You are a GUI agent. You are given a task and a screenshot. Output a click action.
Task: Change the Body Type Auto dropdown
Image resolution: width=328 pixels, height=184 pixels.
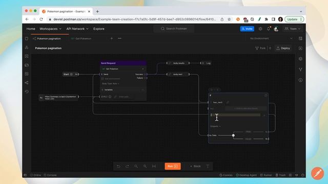(x=111, y=84)
